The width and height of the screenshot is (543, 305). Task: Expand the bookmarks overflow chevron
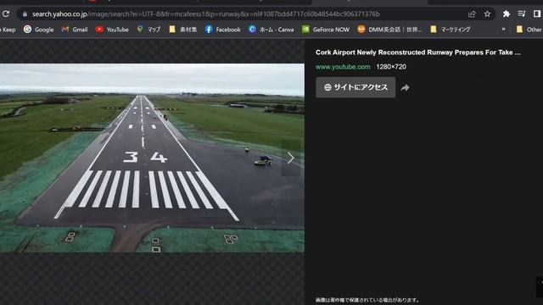[x=503, y=30]
